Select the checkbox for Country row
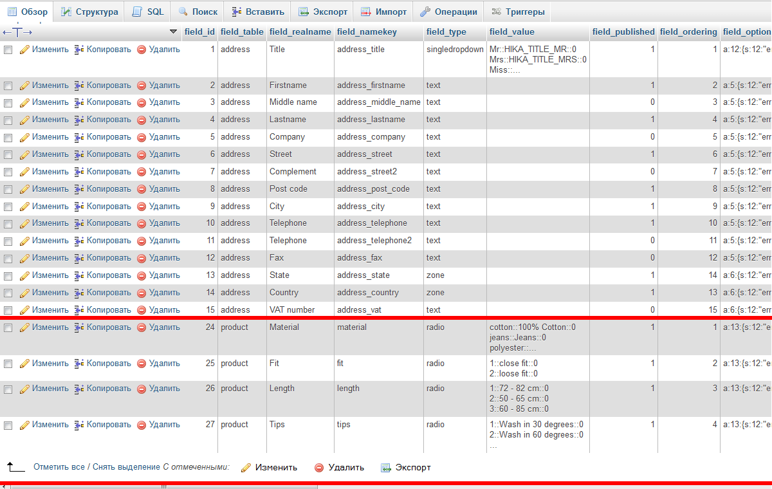Screen dimensions: 772x489 8,293
